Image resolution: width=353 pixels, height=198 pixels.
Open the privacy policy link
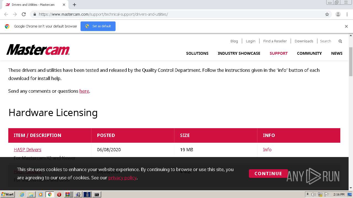click(x=122, y=178)
